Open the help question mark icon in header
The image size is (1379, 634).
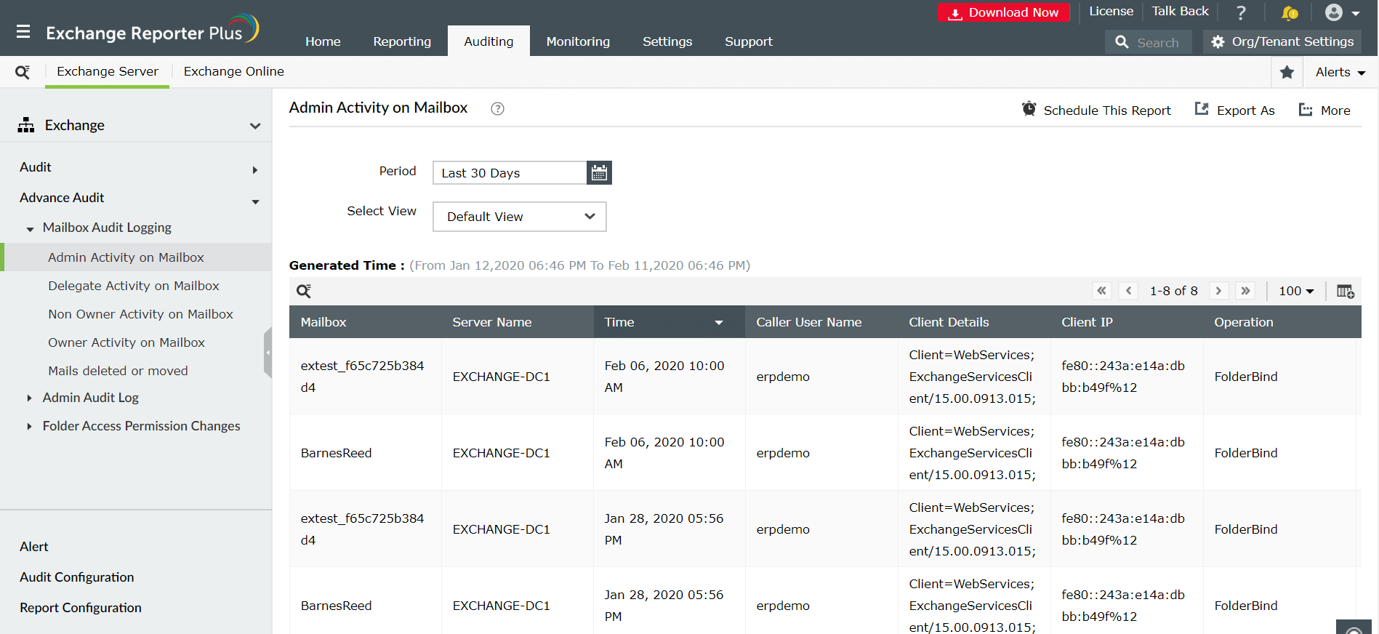(x=1241, y=12)
